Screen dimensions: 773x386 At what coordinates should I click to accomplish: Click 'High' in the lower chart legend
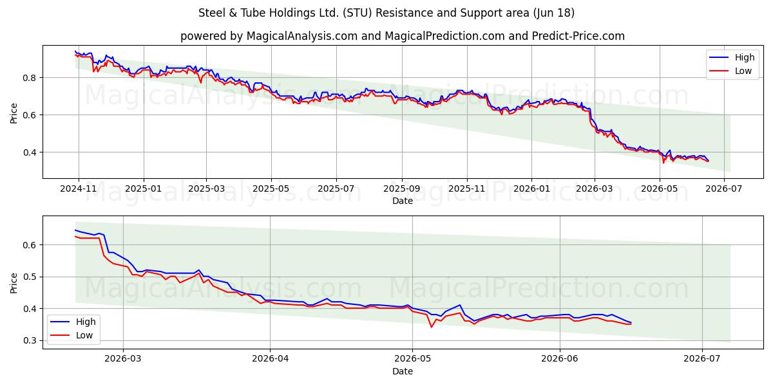(86, 322)
